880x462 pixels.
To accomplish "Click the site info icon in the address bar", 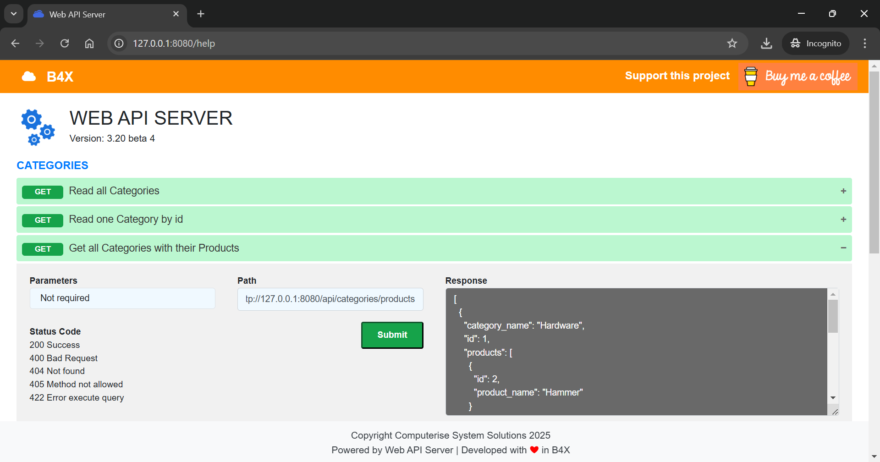I will pos(119,43).
